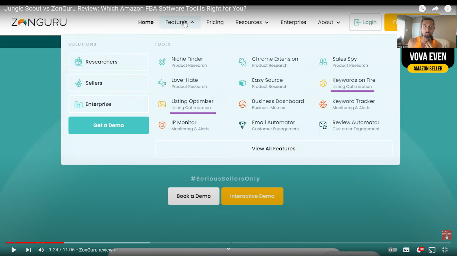
Task: Open the Home nav item
Action: (x=146, y=22)
